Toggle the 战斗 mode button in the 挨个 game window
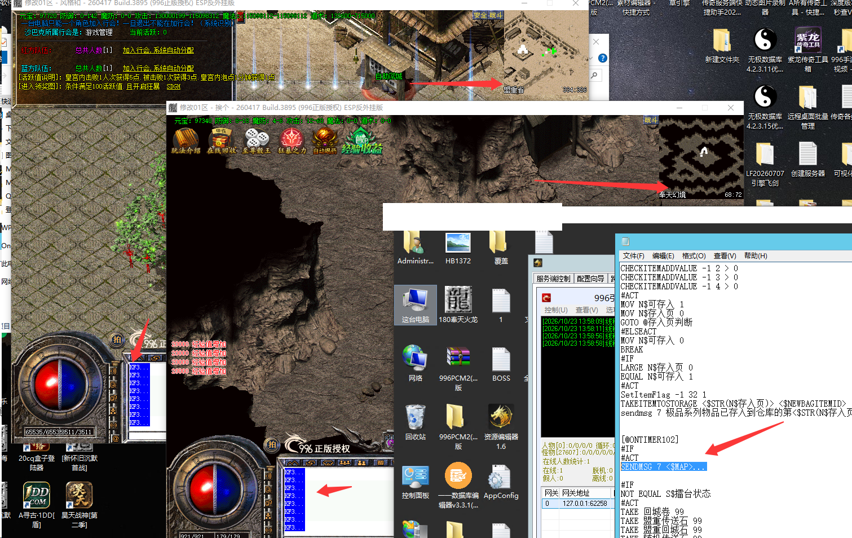This screenshot has height=538, width=852. point(651,120)
